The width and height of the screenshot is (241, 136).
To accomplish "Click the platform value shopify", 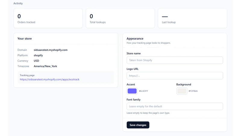I will pyautogui.click(x=38, y=55).
